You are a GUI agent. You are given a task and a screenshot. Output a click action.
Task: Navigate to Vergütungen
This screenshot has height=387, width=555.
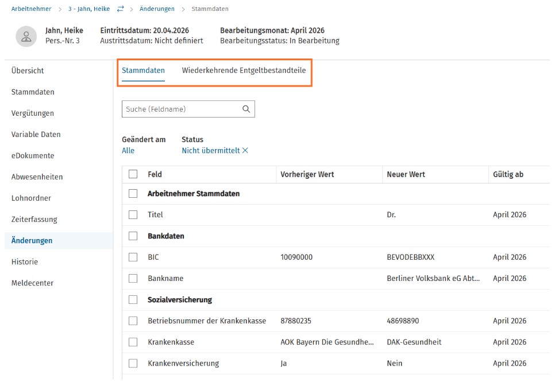[33, 113]
